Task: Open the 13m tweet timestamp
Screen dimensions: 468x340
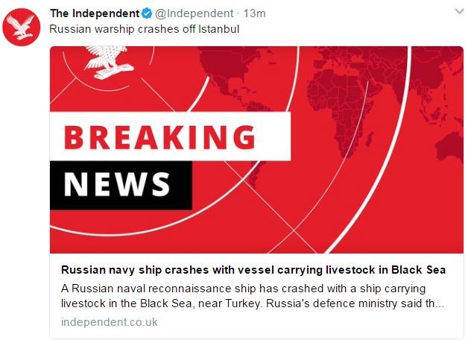Action: click(x=255, y=14)
